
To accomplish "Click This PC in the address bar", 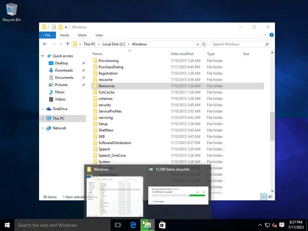I will pyautogui.click(x=90, y=44).
